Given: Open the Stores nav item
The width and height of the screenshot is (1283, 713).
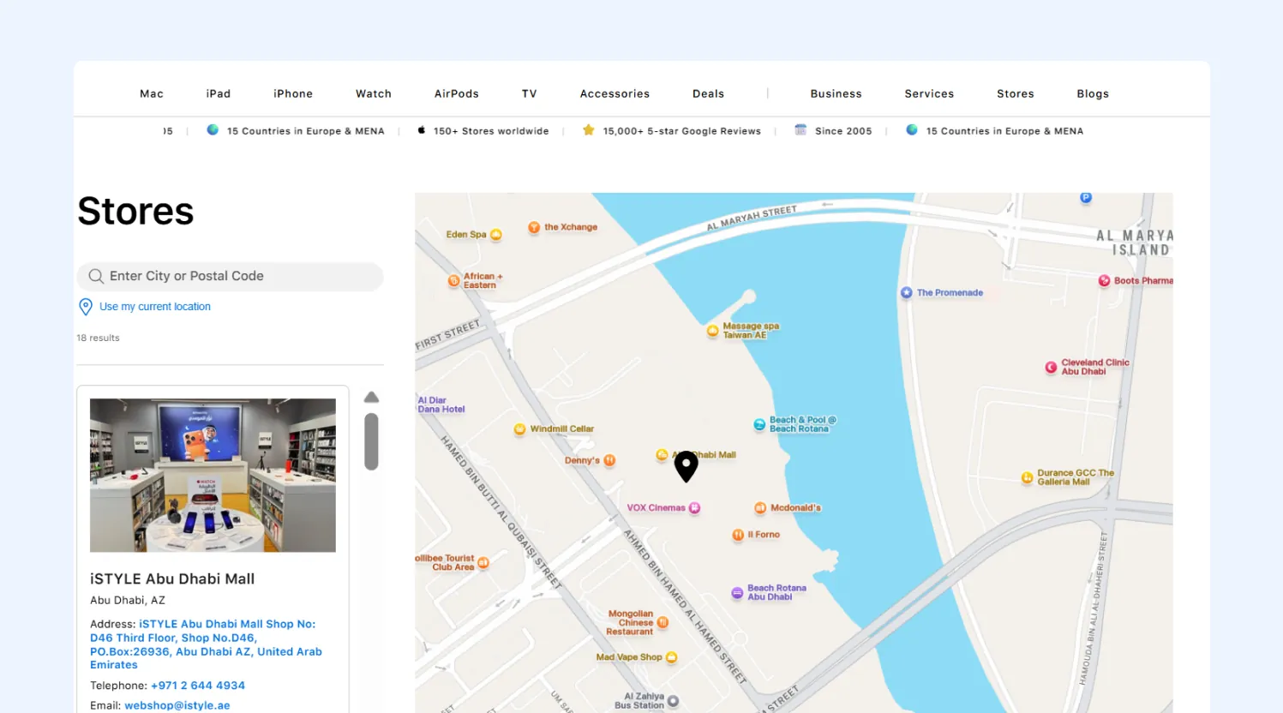Looking at the screenshot, I should point(1016,94).
